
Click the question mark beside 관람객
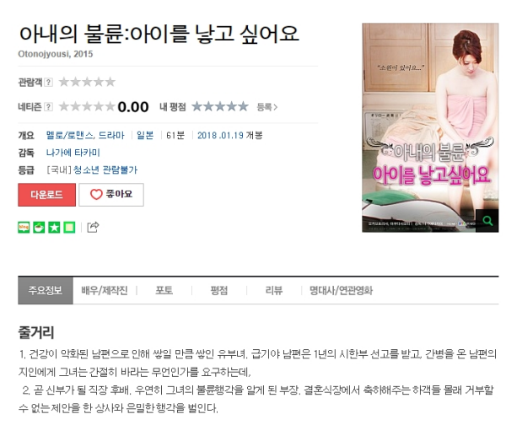48,82
